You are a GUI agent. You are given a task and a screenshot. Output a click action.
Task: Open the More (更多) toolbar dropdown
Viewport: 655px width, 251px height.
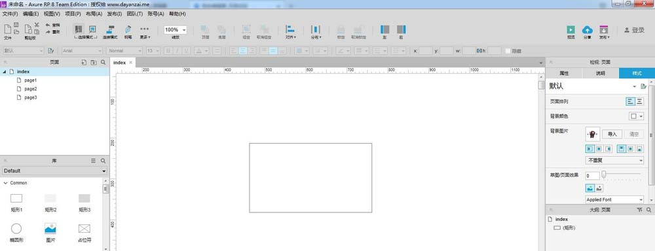(x=145, y=31)
